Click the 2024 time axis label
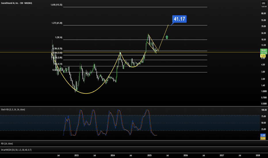The height and width of the screenshot is (158, 268). pyautogui.click(x=113, y=155)
